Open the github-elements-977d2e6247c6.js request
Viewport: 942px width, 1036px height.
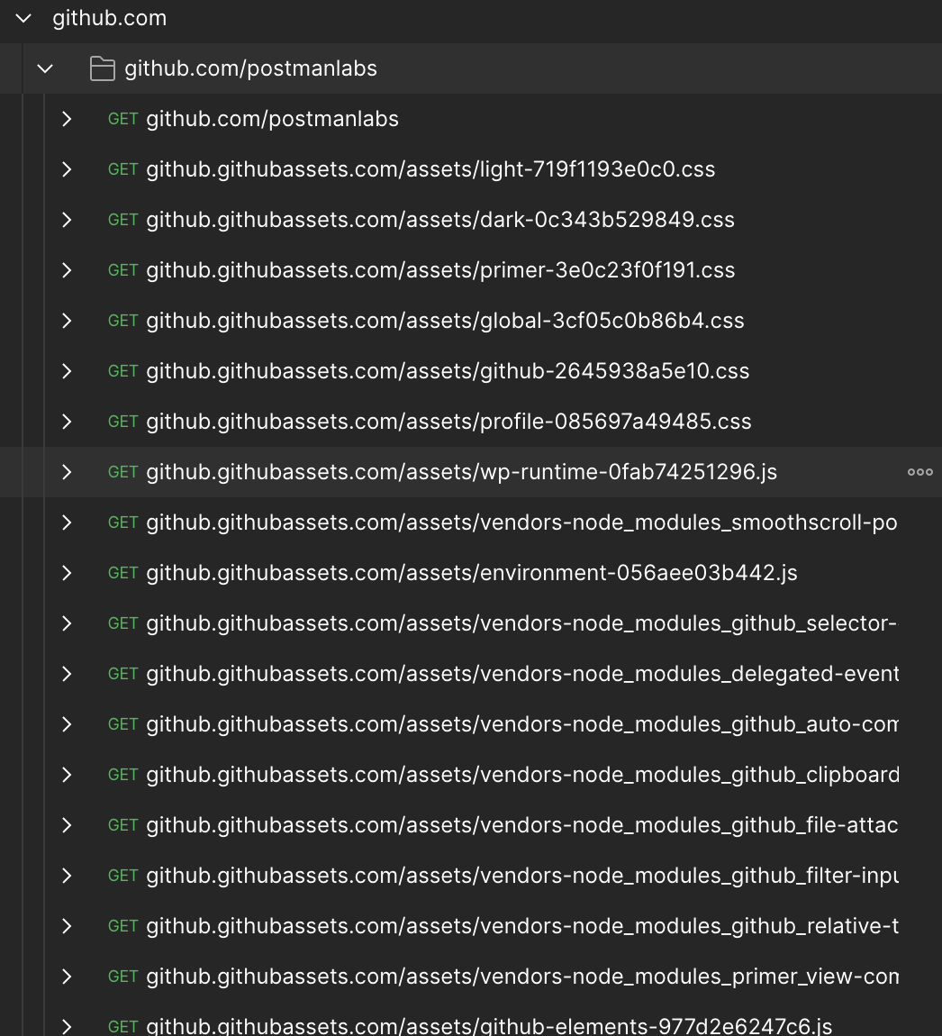489,1026
